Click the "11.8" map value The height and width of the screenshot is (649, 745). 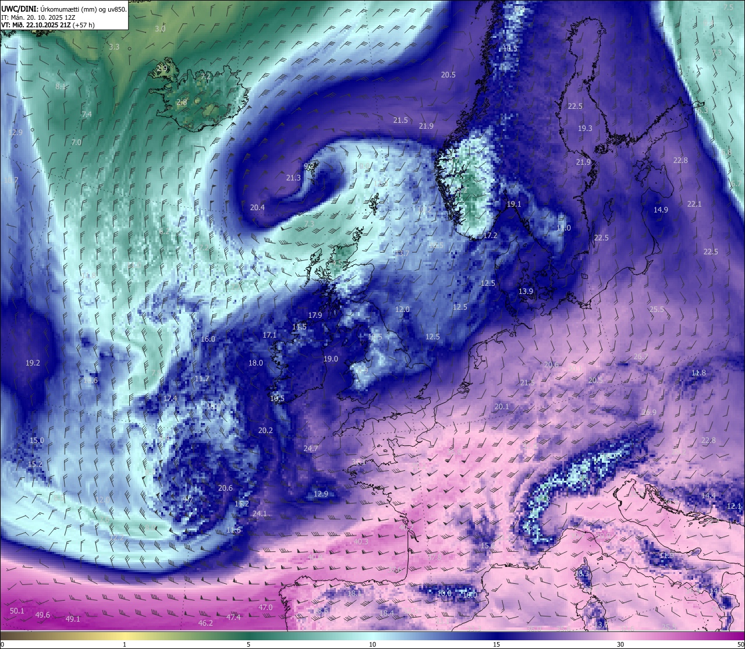pos(698,373)
